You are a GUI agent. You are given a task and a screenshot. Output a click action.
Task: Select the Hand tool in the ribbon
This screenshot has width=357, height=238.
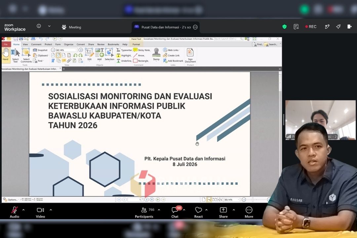click(6, 55)
